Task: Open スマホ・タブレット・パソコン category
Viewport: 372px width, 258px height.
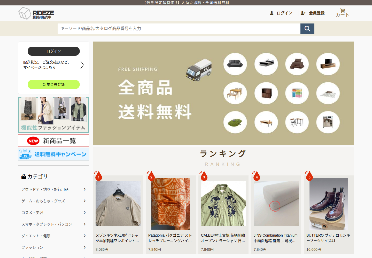Action: point(47,224)
